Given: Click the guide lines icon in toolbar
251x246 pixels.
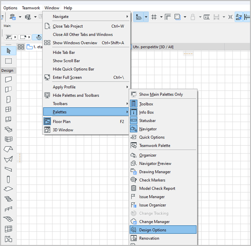Looking at the screenshot, I should click(168, 17).
